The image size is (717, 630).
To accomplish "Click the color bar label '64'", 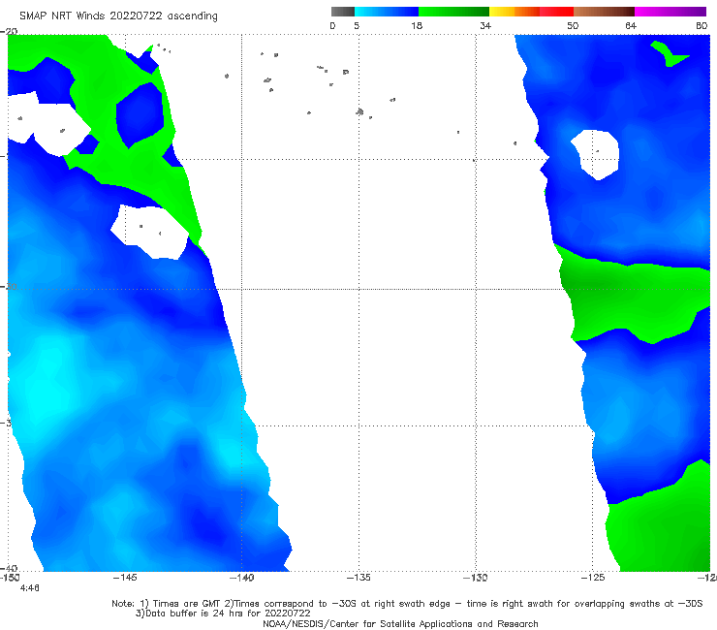I will (x=631, y=26).
